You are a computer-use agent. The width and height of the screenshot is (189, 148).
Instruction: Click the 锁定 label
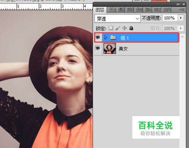point(101,29)
